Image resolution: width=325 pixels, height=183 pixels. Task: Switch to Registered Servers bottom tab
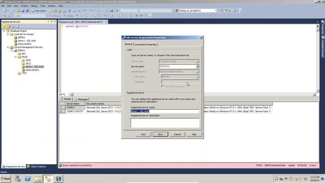(x=14, y=166)
